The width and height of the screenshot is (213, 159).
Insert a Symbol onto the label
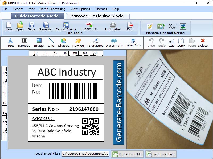(78, 42)
